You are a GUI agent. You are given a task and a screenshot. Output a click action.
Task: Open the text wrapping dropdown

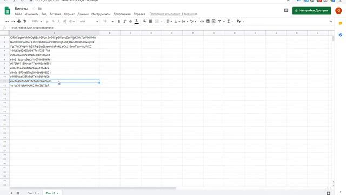pos(185,22)
